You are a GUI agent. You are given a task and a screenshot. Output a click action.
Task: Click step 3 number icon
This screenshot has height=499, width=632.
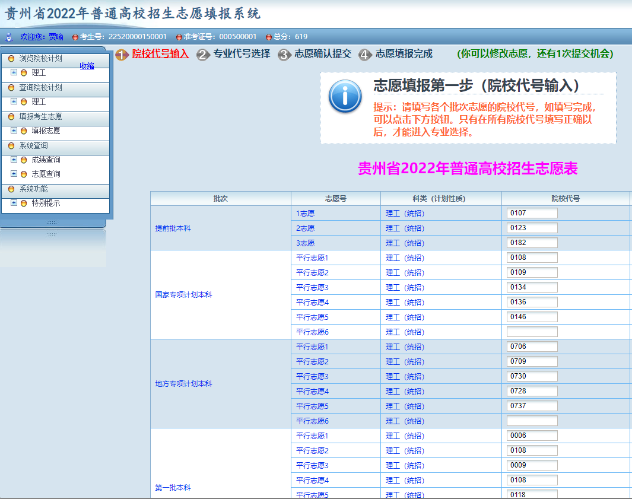tap(284, 55)
